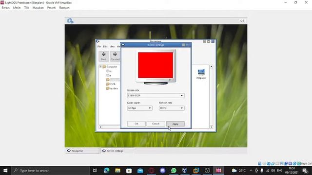Show hidden system tray icons
Viewport: 312px width, 175px height.
click(251, 171)
